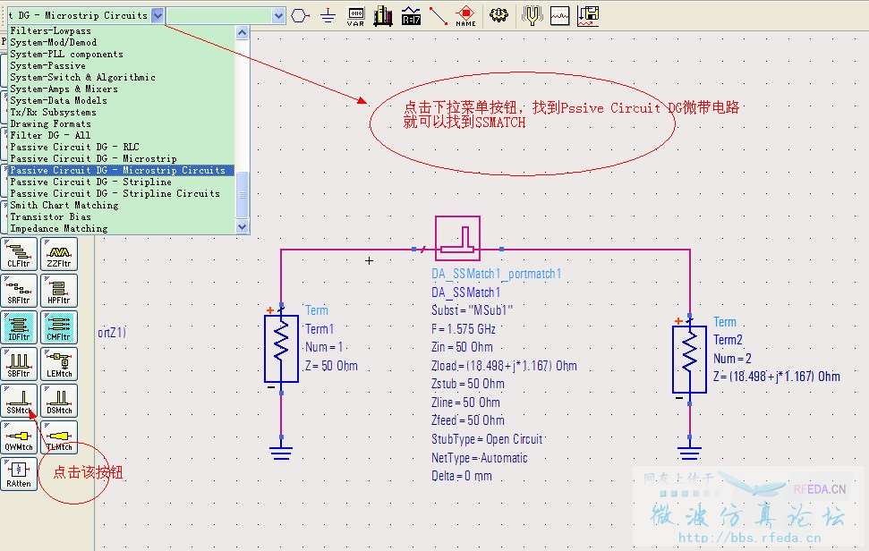This screenshot has width=869, height=551.
Task: Pick Passive Circuit DG - Microstrip entry
Action: (x=121, y=159)
